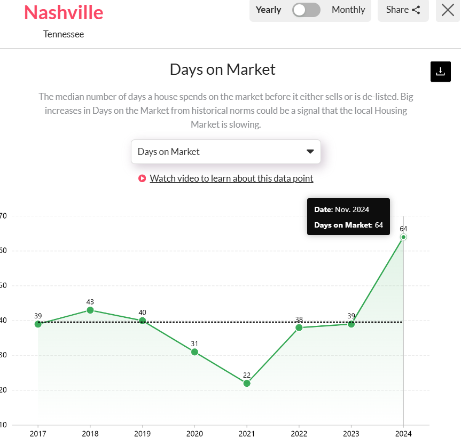Switch view to Yearly
461x445 pixels.
268,10
